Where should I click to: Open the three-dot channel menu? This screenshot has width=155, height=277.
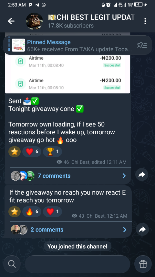[x=145, y=21]
